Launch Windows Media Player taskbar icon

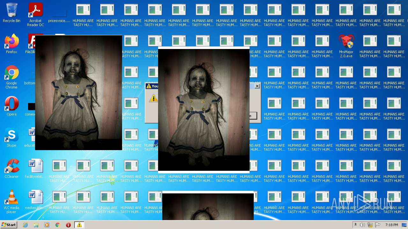coord(47,225)
